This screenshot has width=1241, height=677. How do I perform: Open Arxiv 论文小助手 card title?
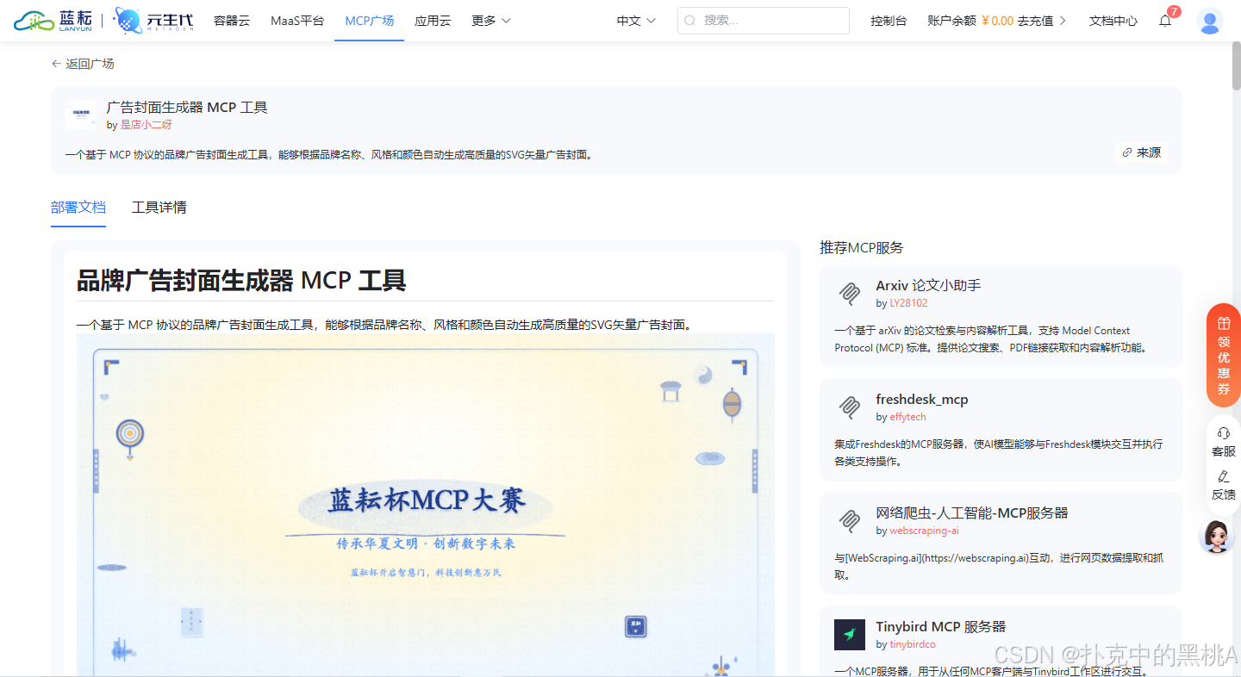pyautogui.click(x=928, y=285)
